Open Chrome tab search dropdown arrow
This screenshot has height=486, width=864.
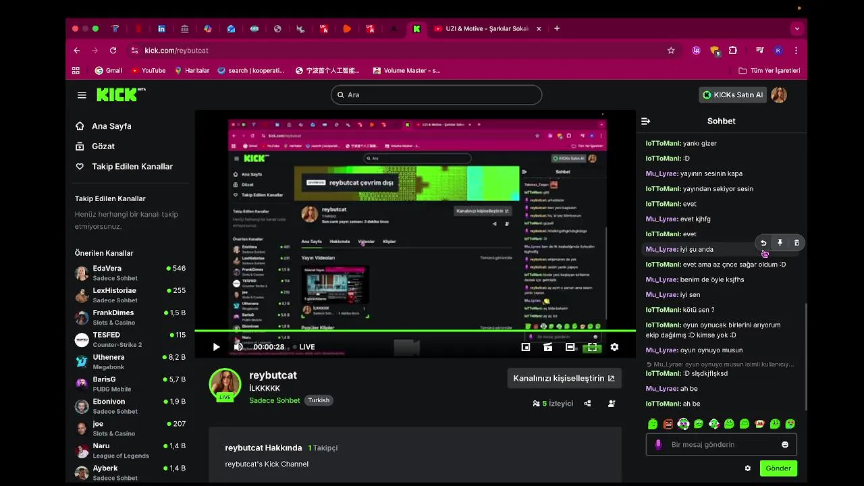point(797,29)
